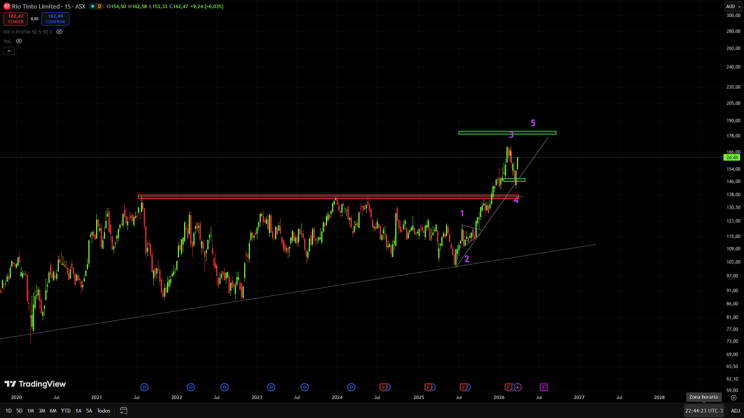Open the price scale settings gear icon
The height and width of the screenshot is (418, 744).
click(734, 397)
